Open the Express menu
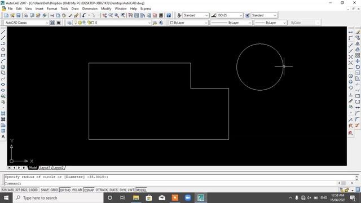 pos(146,9)
